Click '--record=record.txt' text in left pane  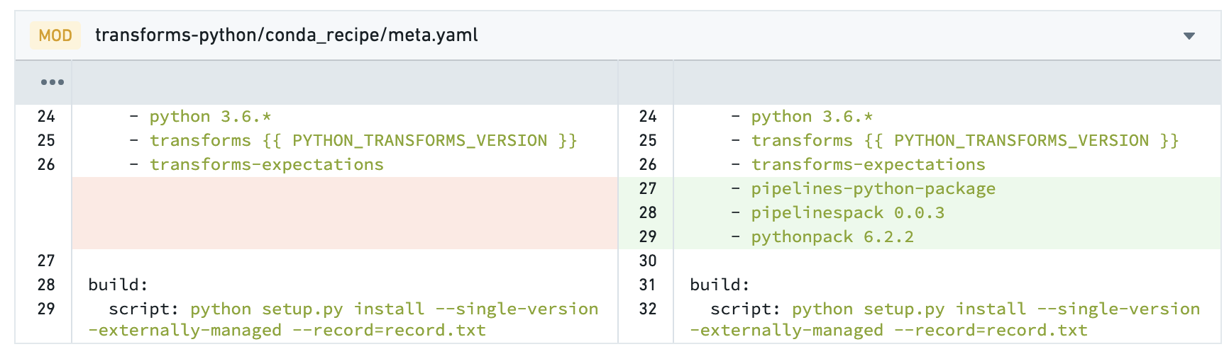(389, 330)
